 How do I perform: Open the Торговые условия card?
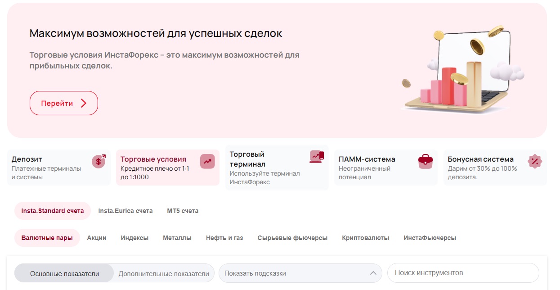pyautogui.click(x=168, y=168)
